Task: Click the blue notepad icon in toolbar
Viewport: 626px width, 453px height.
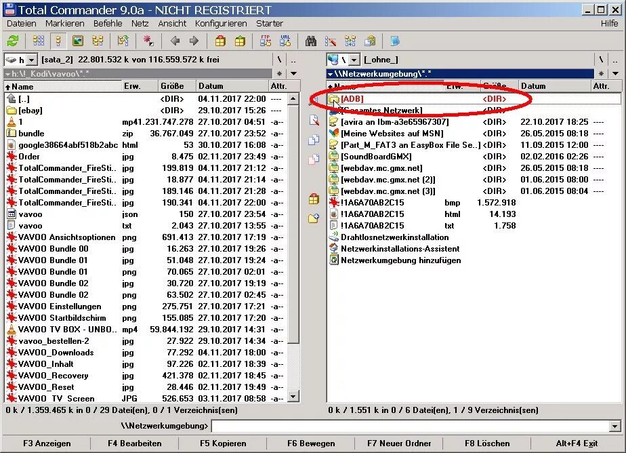Action: pos(395,41)
